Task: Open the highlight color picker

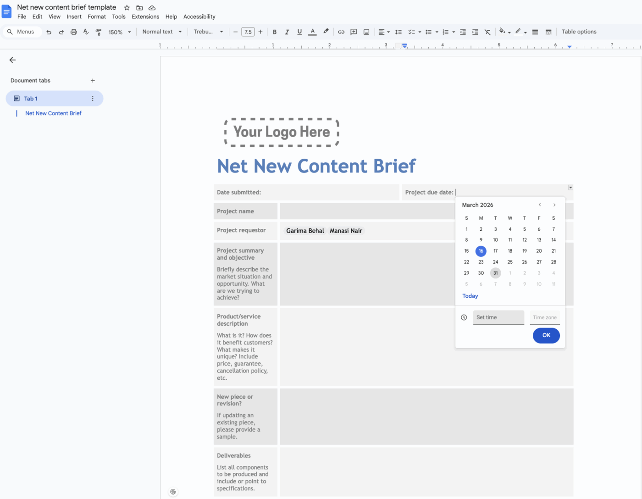Action: click(x=326, y=32)
